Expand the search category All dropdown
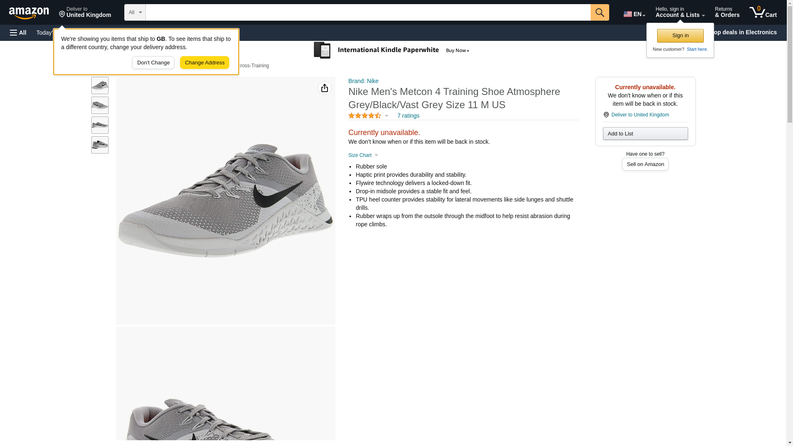The image size is (793, 446). click(x=135, y=12)
